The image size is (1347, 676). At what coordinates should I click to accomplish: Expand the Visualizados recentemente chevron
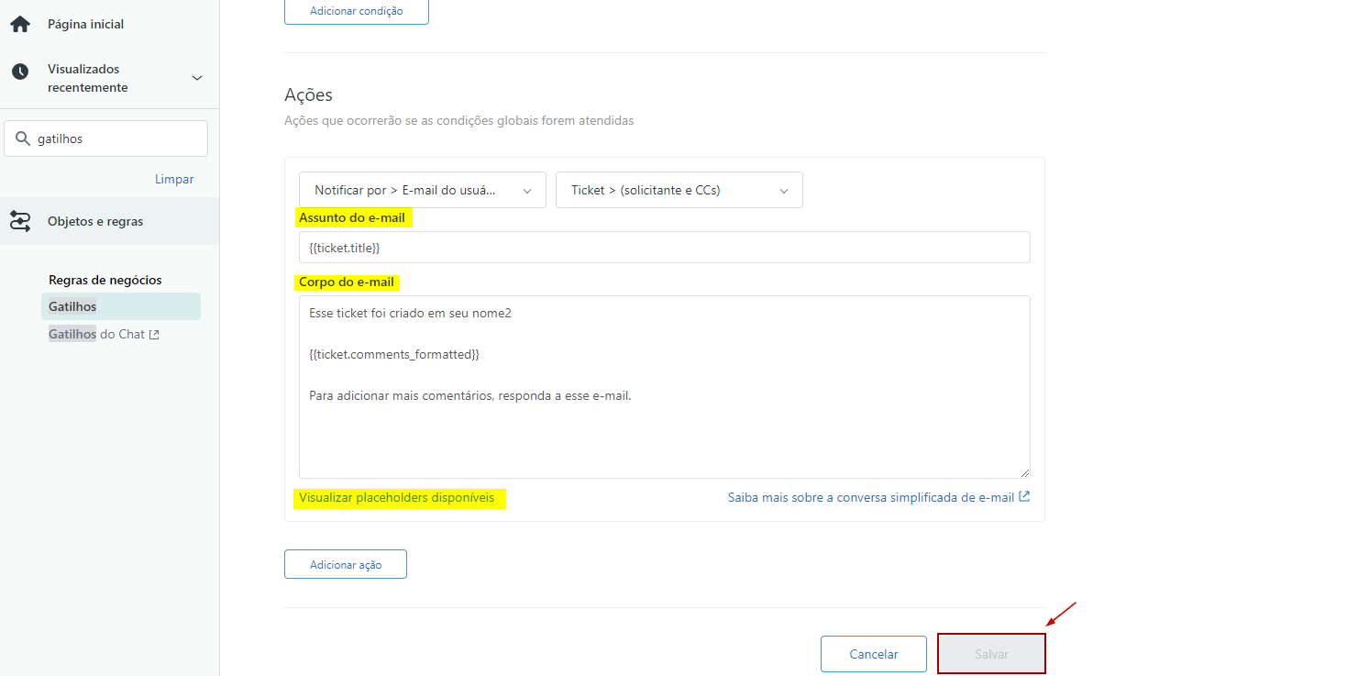click(196, 78)
